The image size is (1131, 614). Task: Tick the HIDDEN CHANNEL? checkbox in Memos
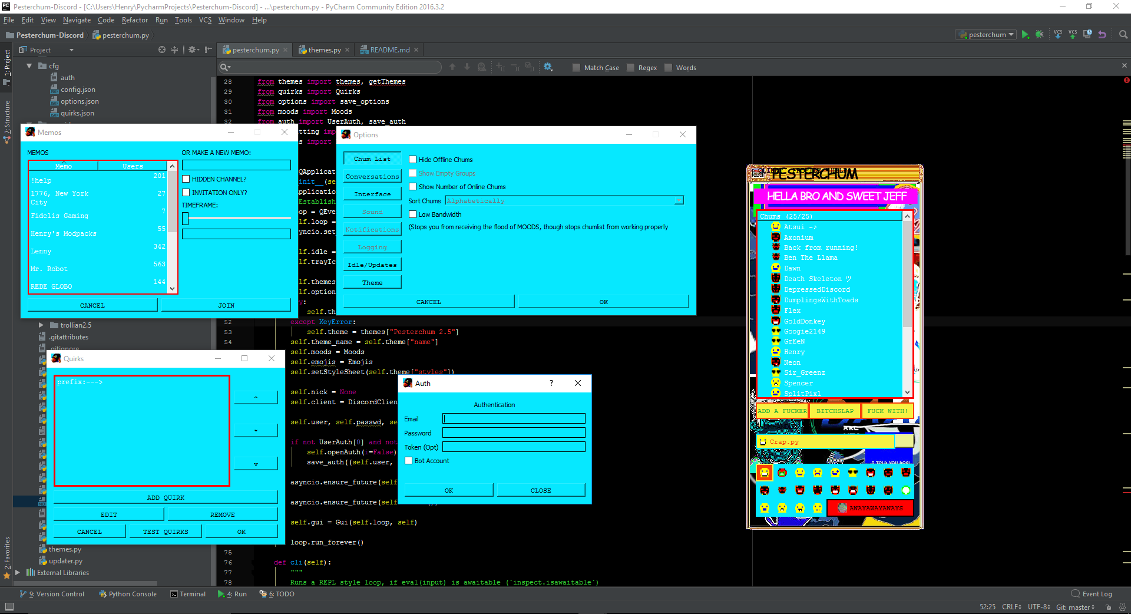(186, 179)
